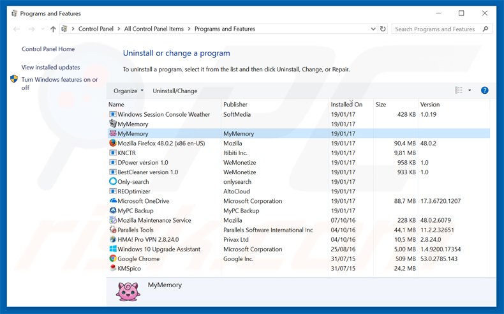This screenshot has width=504, height=314.
Task: Click the 509 MB size value
Action: pyautogui.click(x=406, y=258)
